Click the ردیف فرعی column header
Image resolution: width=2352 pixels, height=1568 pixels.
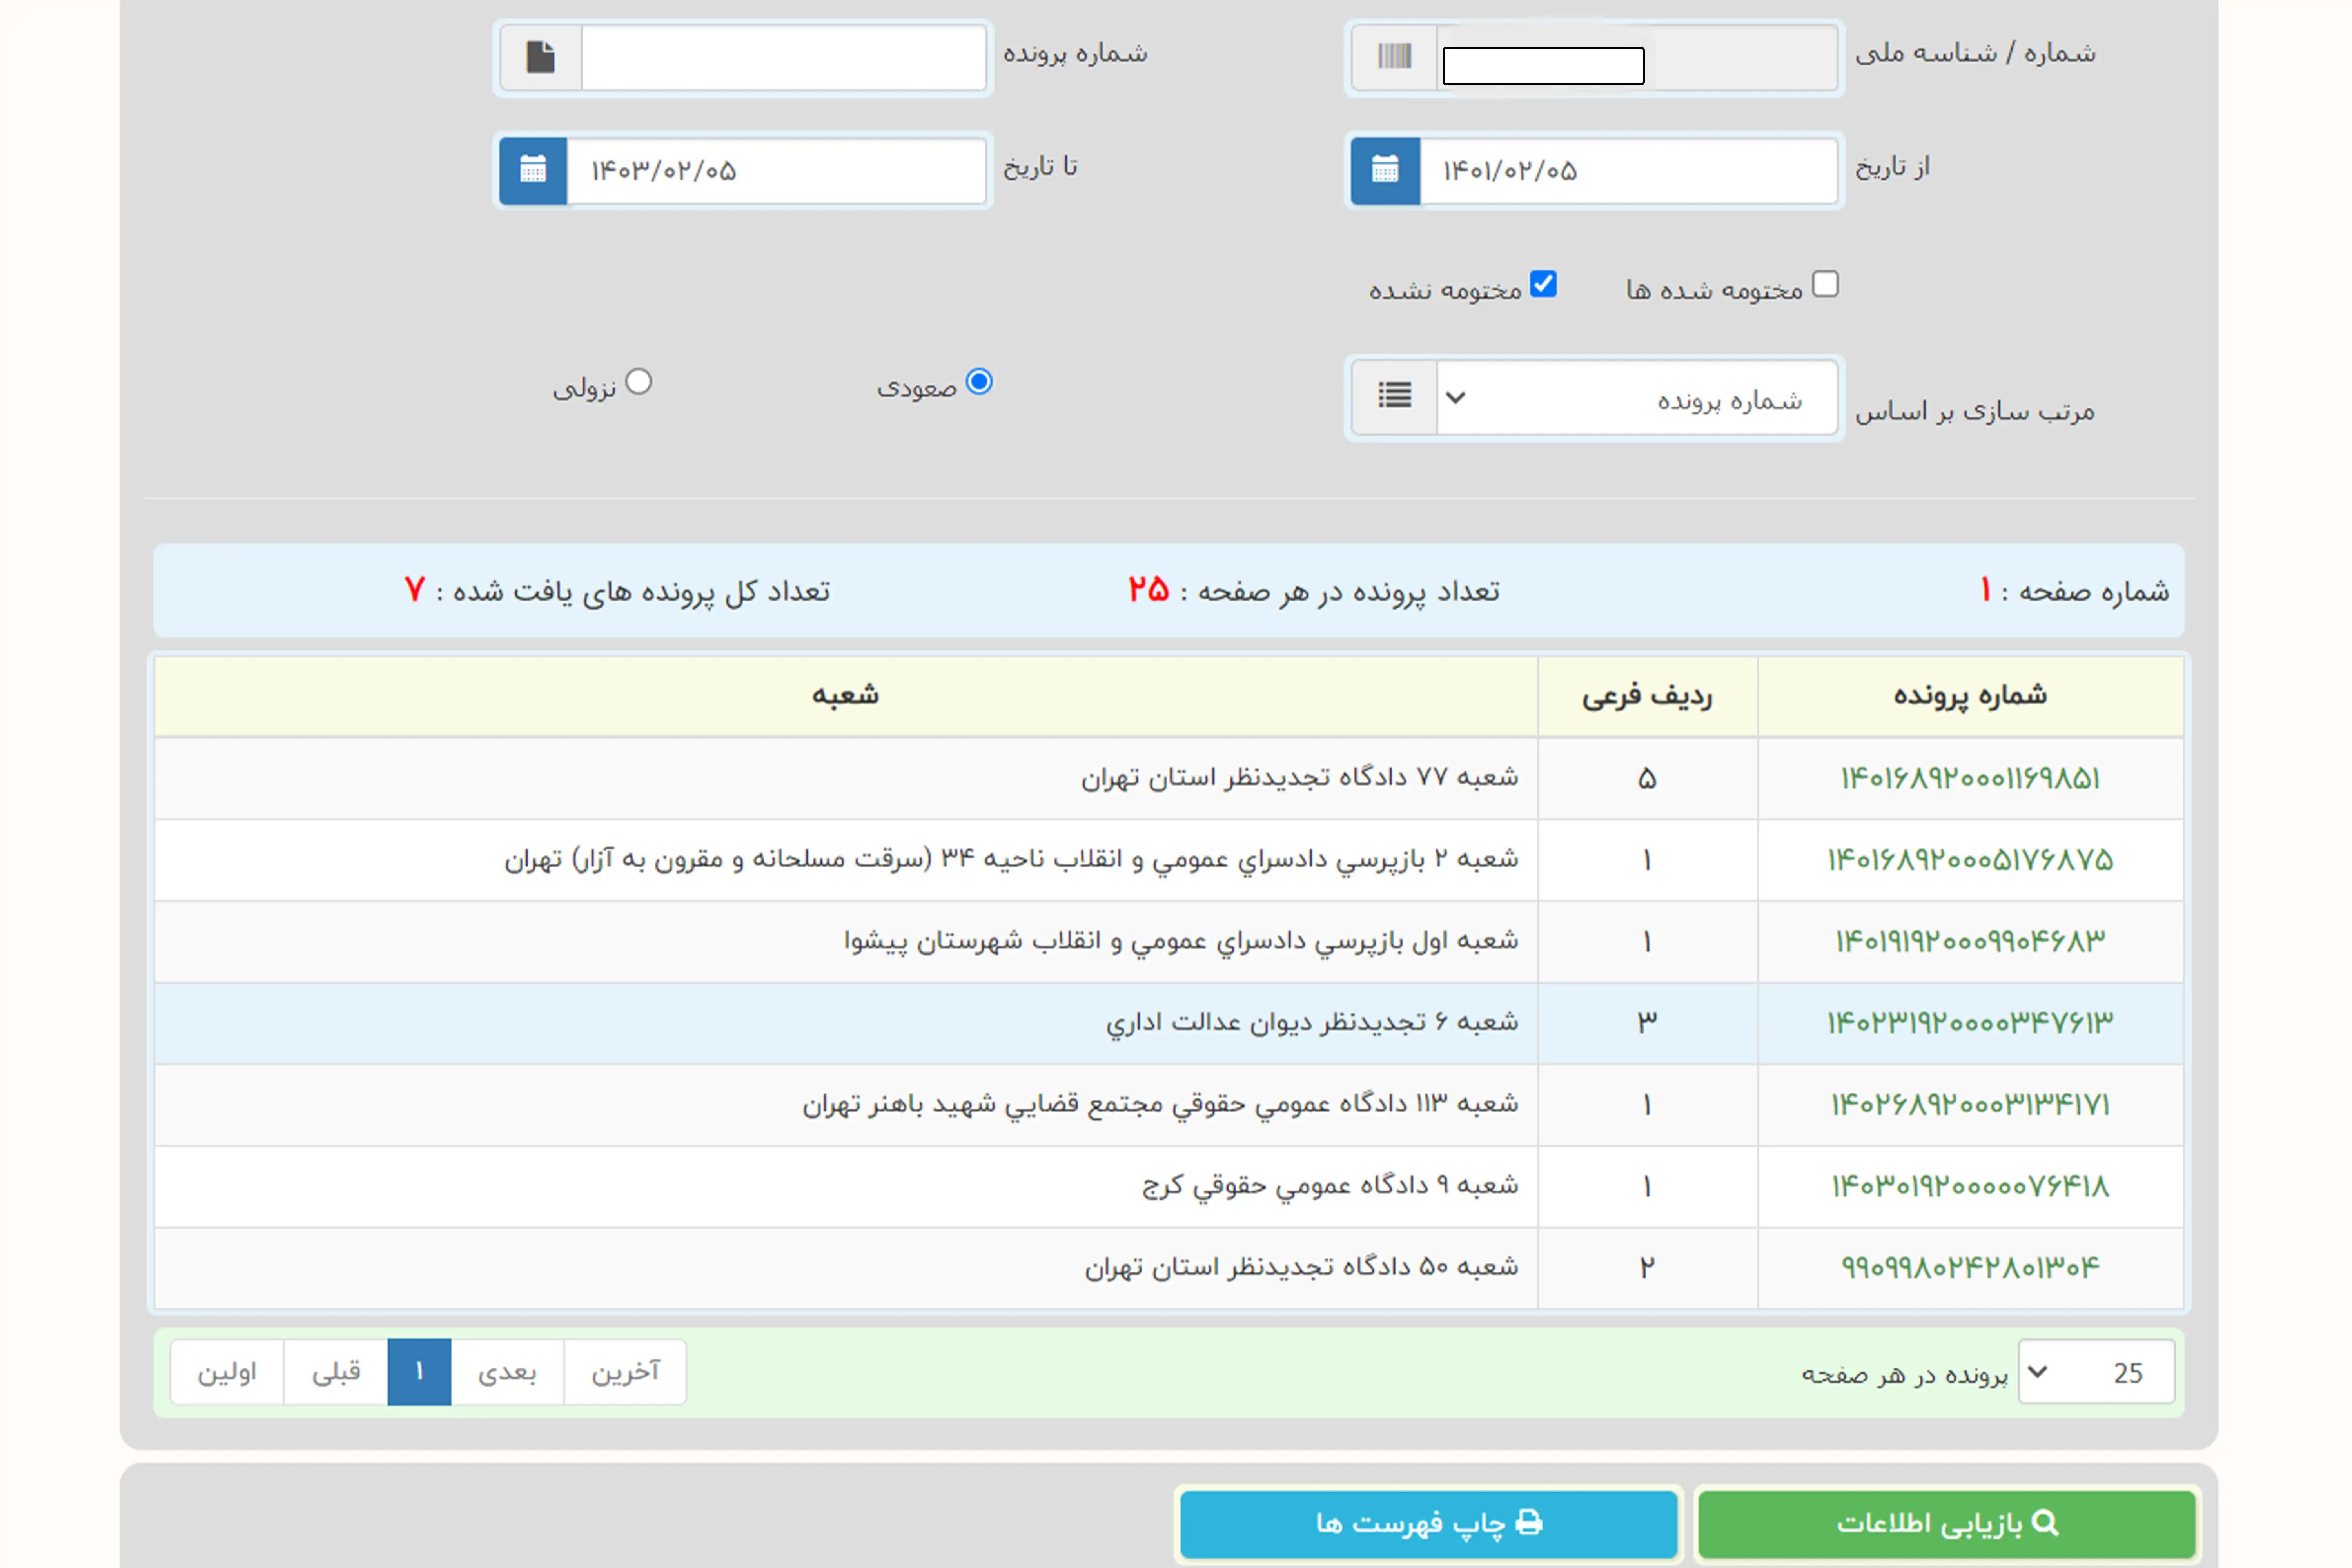(x=1647, y=696)
